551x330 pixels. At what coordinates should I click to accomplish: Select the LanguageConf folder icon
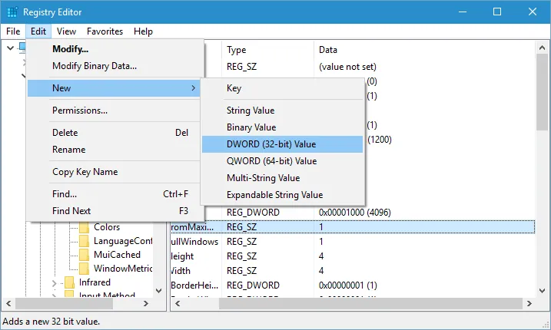[85, 241]
